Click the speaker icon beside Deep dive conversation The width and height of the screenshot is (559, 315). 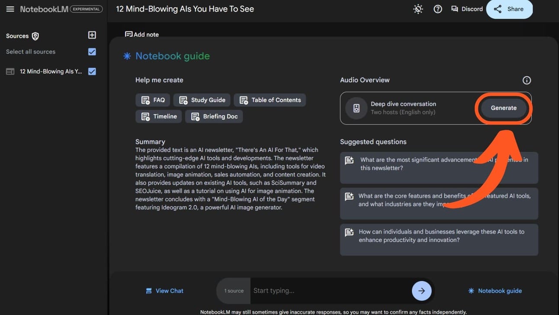(x=356, y=108)
